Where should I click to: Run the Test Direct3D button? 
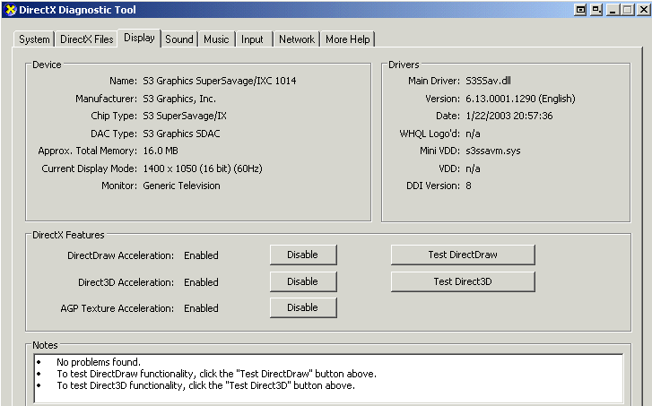(462, 281)
